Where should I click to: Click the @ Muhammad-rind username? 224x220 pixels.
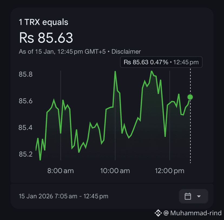(x=193, y=213)
